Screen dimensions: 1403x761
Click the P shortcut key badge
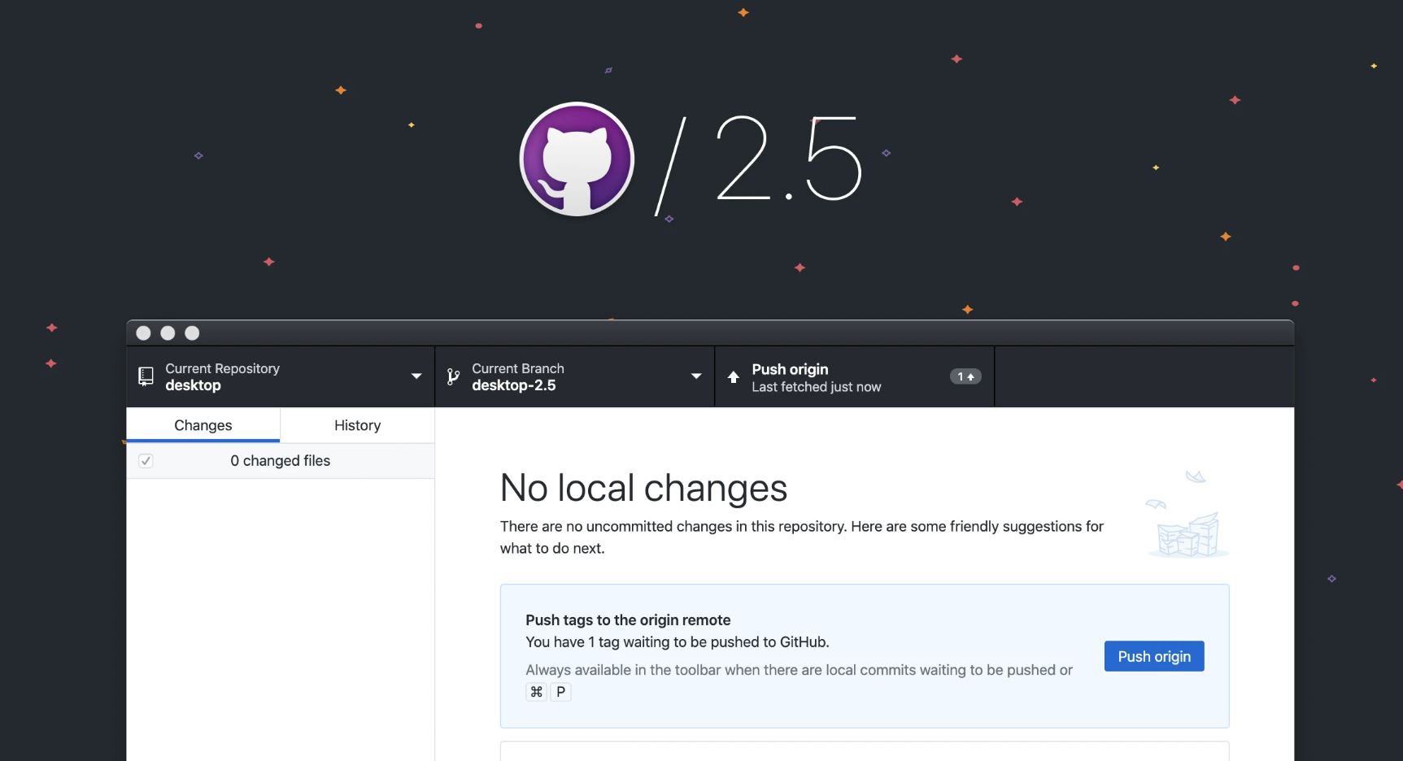point(560,692)
